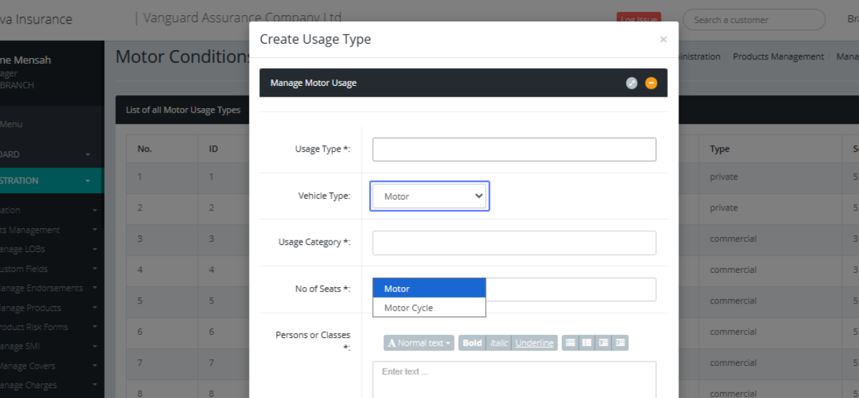Toggle Underline formatting in text editor

534,343
